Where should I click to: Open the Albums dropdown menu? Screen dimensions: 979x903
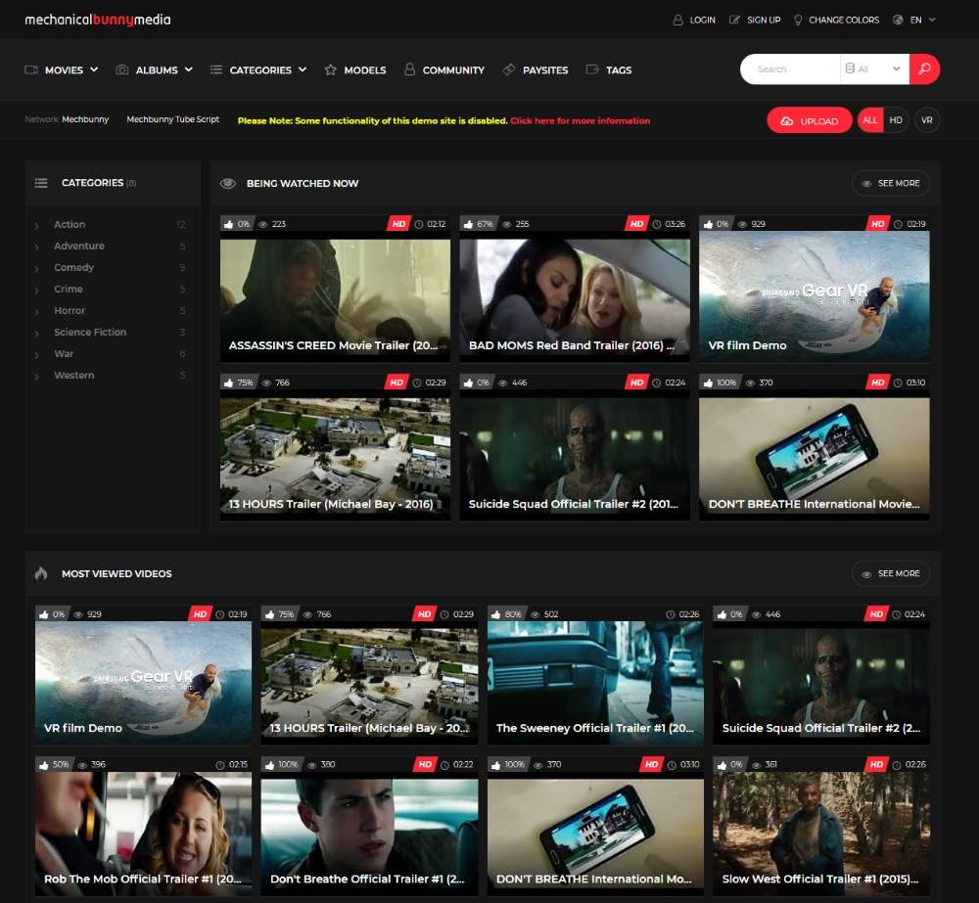tap(155, 69)
